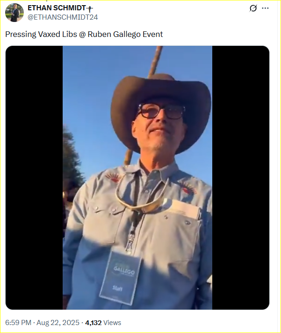Open the Grok slashed-circle icon
The height and width of the screenshot is (333, 281).
(253, 8)
